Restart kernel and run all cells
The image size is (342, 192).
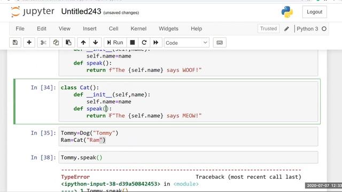pyautogui.click(x=156, y=43)
